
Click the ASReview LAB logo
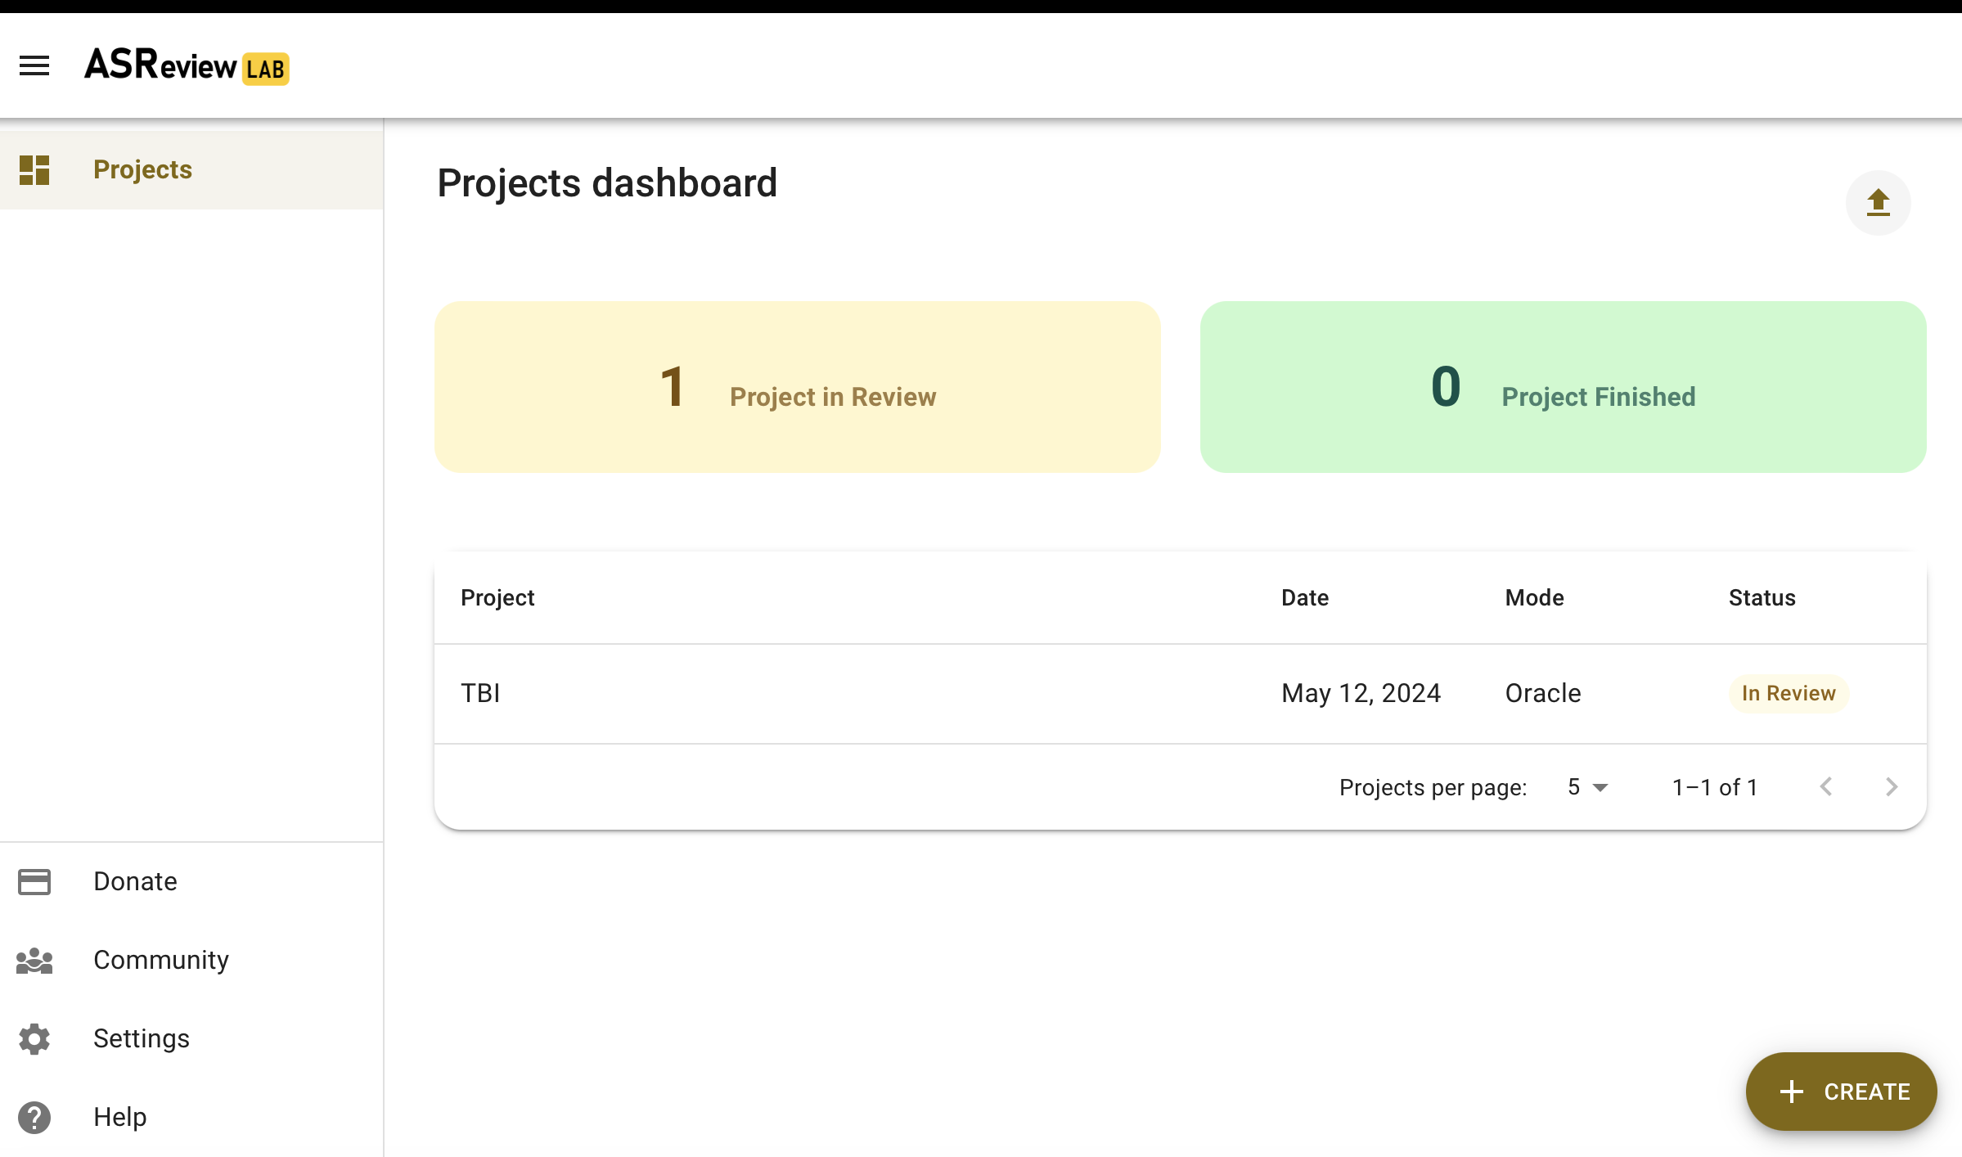tap(187, 65)
